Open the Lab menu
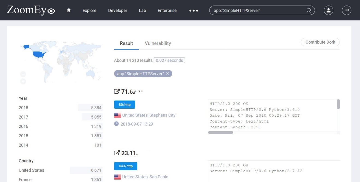 point(142,11)
